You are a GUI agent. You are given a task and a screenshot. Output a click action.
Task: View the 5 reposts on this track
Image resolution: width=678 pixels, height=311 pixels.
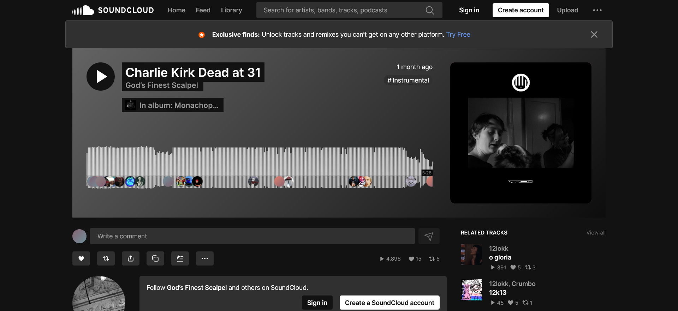point(434,259)
